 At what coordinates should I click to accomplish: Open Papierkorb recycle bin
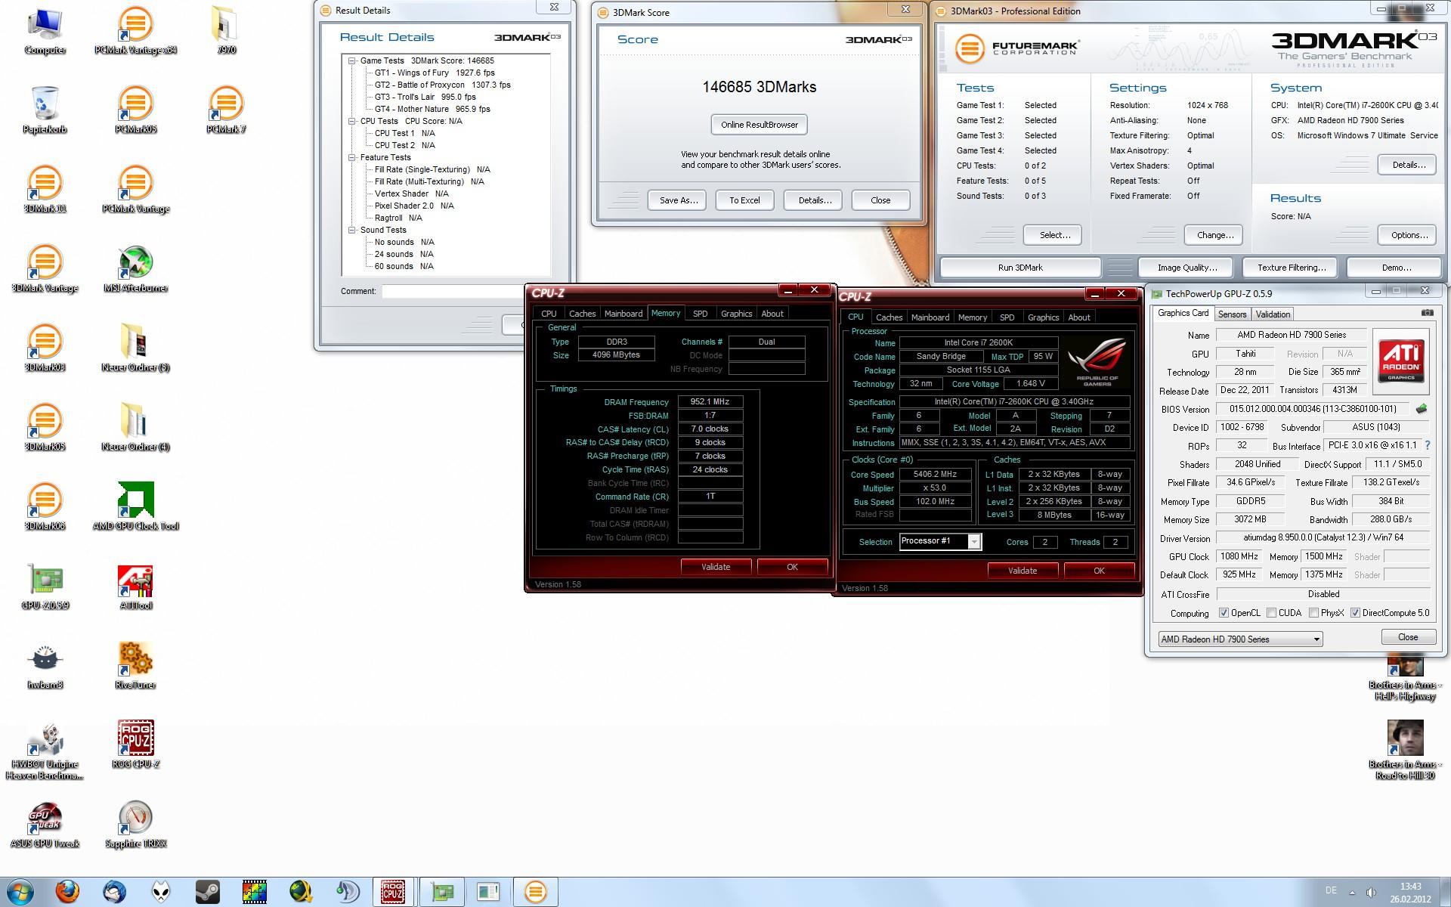pyautogui.click(x=45, y=110)
